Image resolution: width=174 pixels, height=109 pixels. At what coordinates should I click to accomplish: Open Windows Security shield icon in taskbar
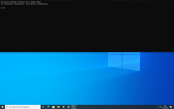tap(64, 107)
